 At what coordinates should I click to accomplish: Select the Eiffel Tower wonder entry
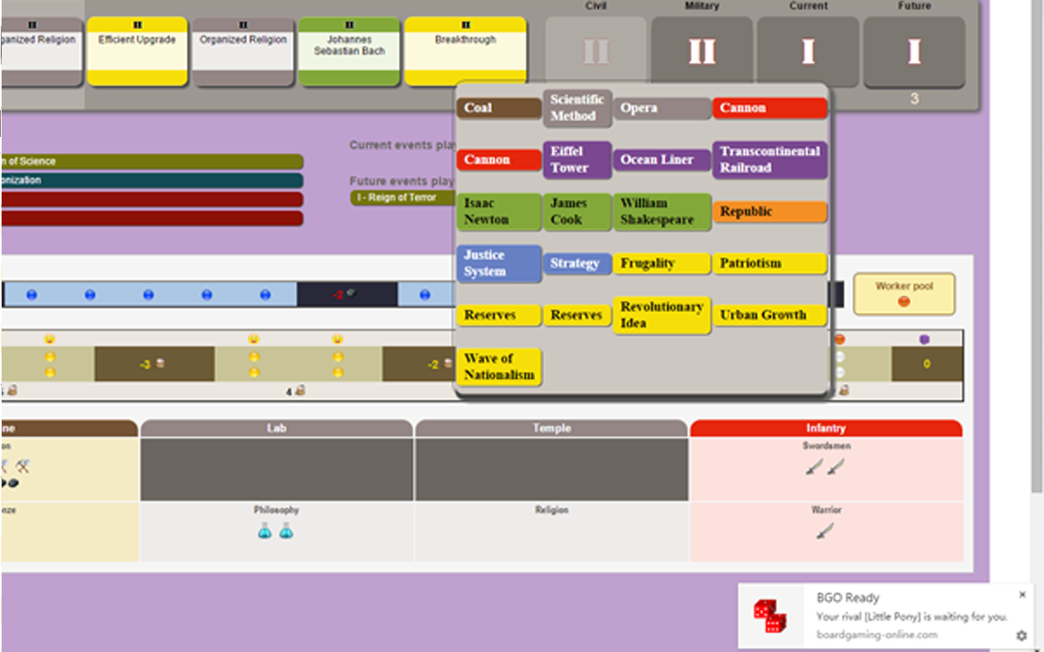pyautogui.click(x=577, y=160)
